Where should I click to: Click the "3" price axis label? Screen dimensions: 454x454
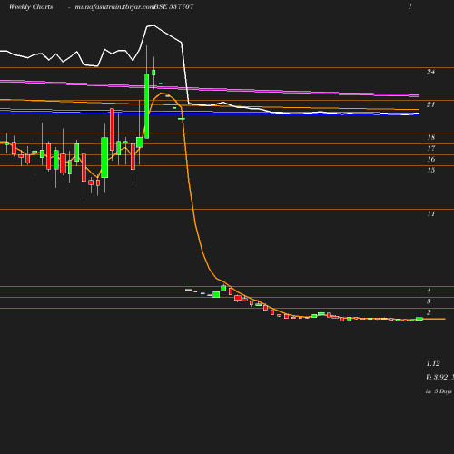(x=429, y=301)
